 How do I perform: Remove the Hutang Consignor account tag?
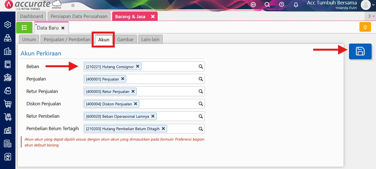(x=138, y=66)
